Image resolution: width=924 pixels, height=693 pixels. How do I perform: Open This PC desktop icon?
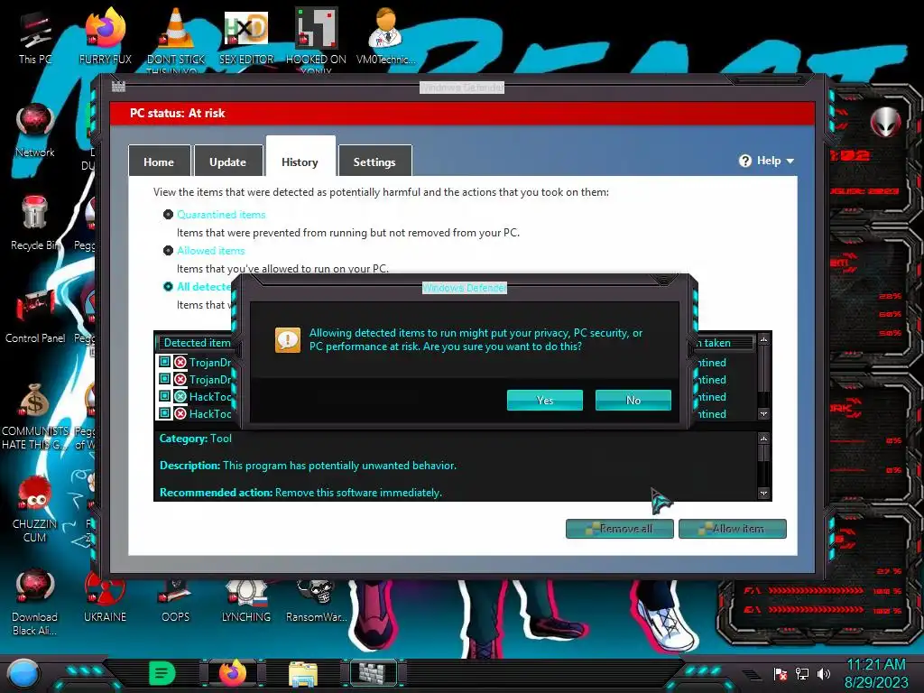click(x=35, y=38)
